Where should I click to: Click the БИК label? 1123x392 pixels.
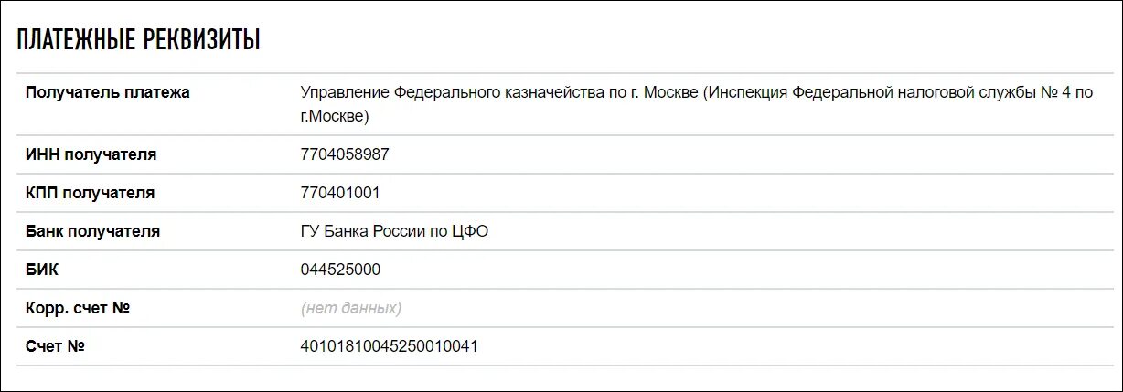pyautogui.click(x=42, y=270)
